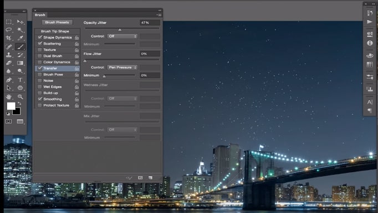Toggle lock icon for Scattering

coord(76,44)
